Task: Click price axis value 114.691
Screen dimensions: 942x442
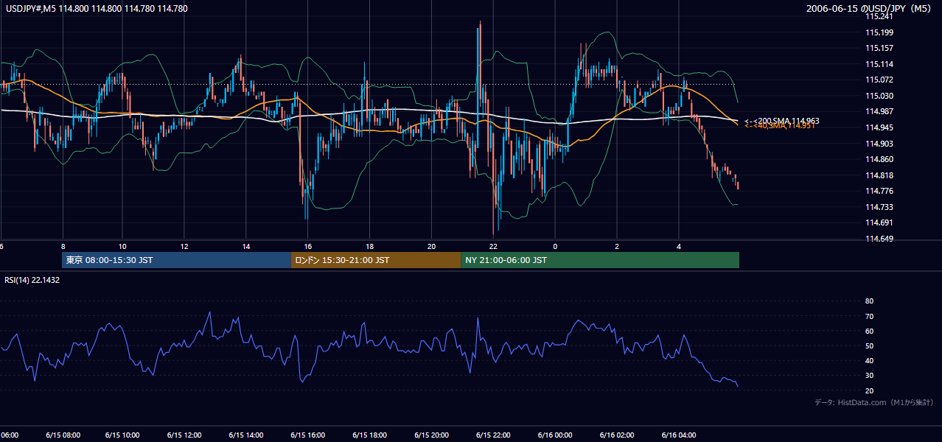Action: point(879,222)
